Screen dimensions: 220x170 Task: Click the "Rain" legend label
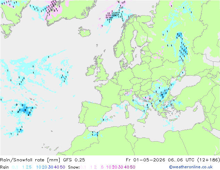[5, 167]
